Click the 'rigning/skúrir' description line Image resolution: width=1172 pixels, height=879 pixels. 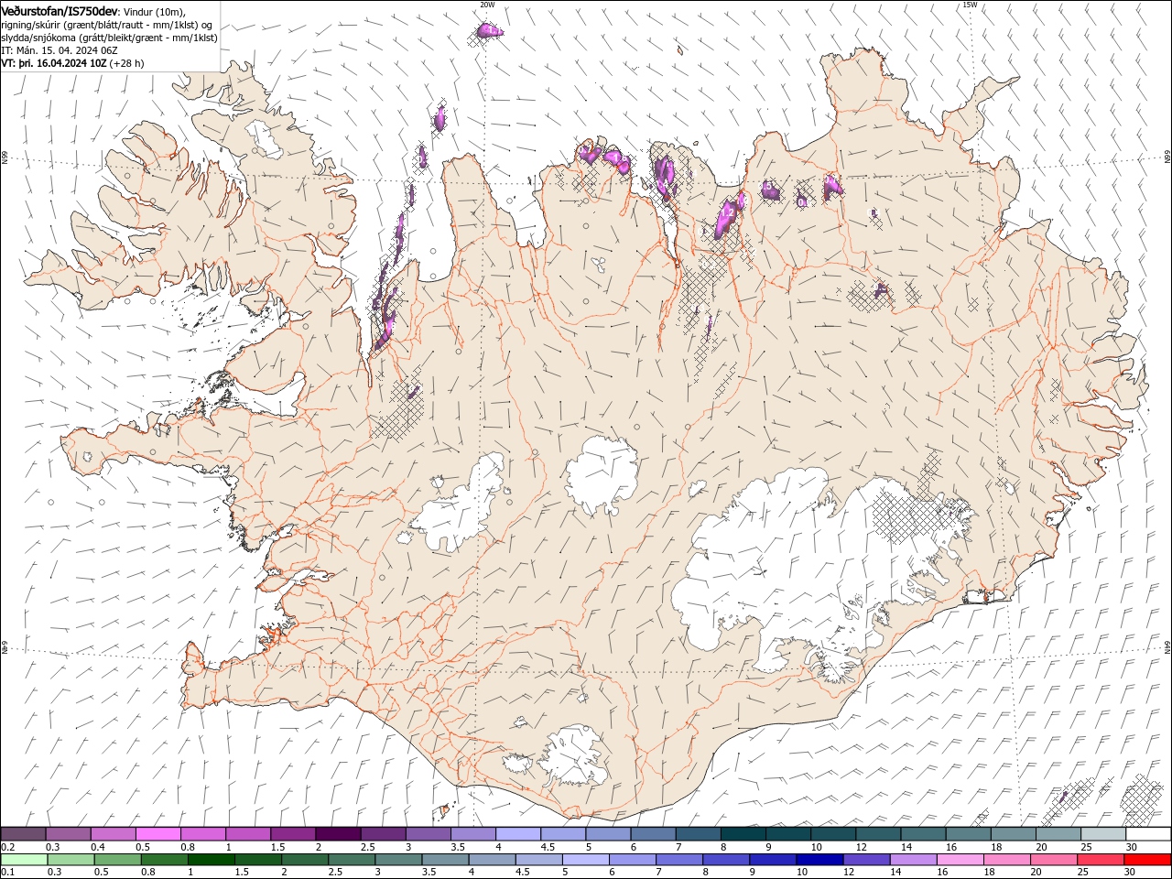click(109, 25)
